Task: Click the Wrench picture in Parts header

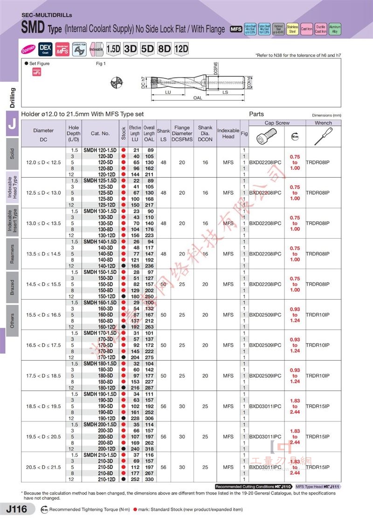Action: click(x=323, y=137)
